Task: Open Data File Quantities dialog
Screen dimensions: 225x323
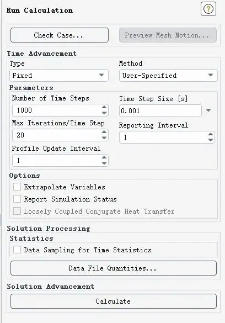Action: click(114, 268)
